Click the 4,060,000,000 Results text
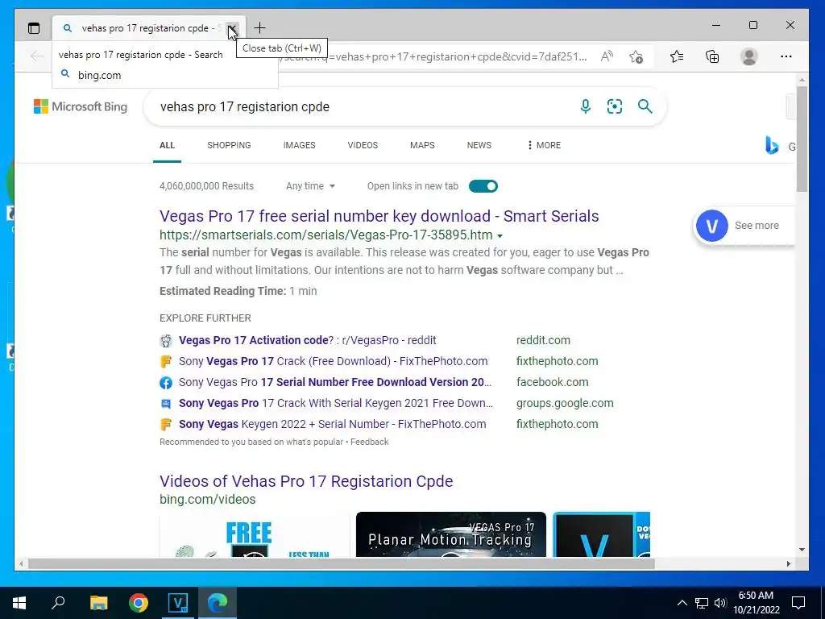 [x=206, y=186]
